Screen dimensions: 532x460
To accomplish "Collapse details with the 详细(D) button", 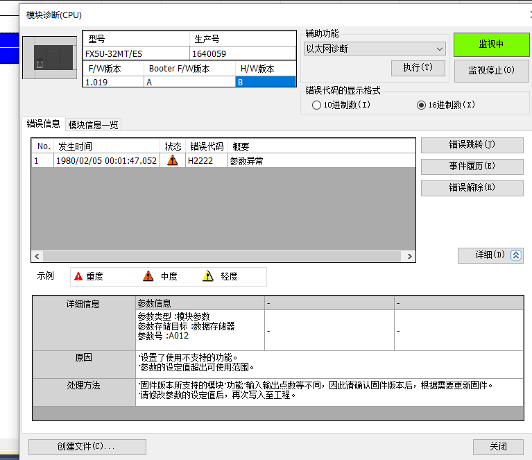I will click(x=490, y=255).
